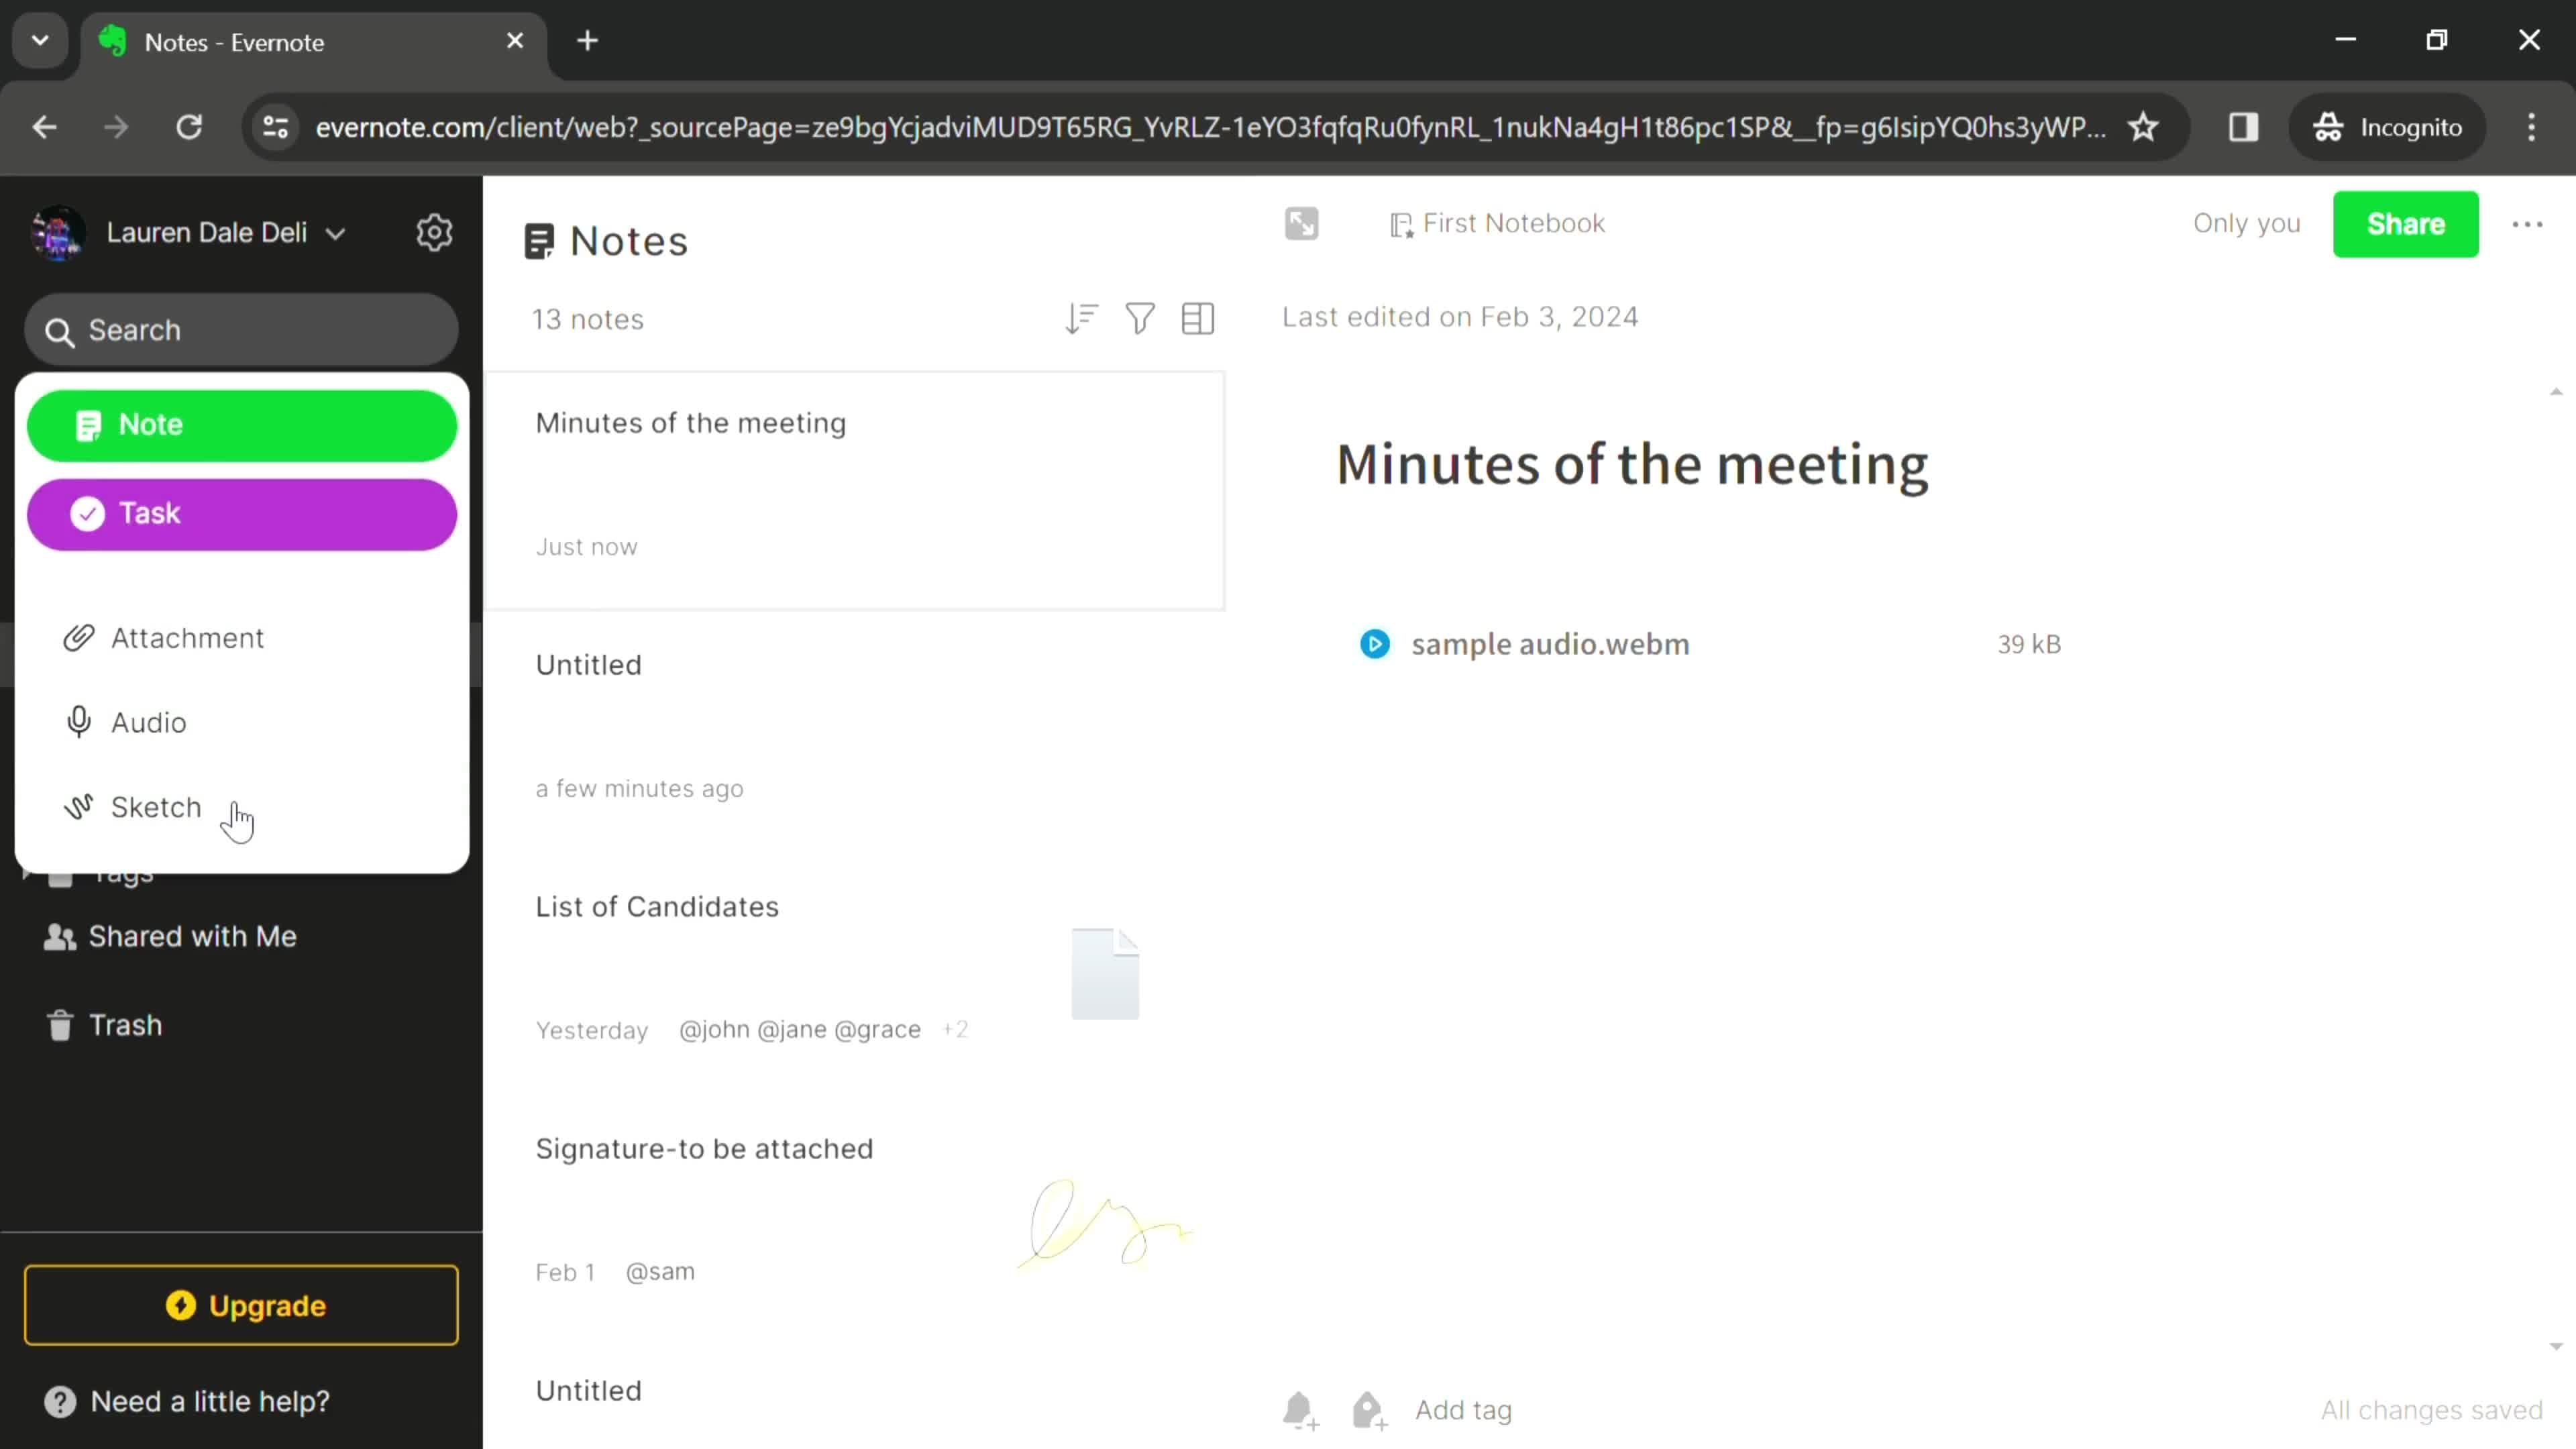Image resolution: width=2576 pixels, height=1449 pixels.
Task: Click the Task checkbox toggle
Action: [x=87, y=513]
